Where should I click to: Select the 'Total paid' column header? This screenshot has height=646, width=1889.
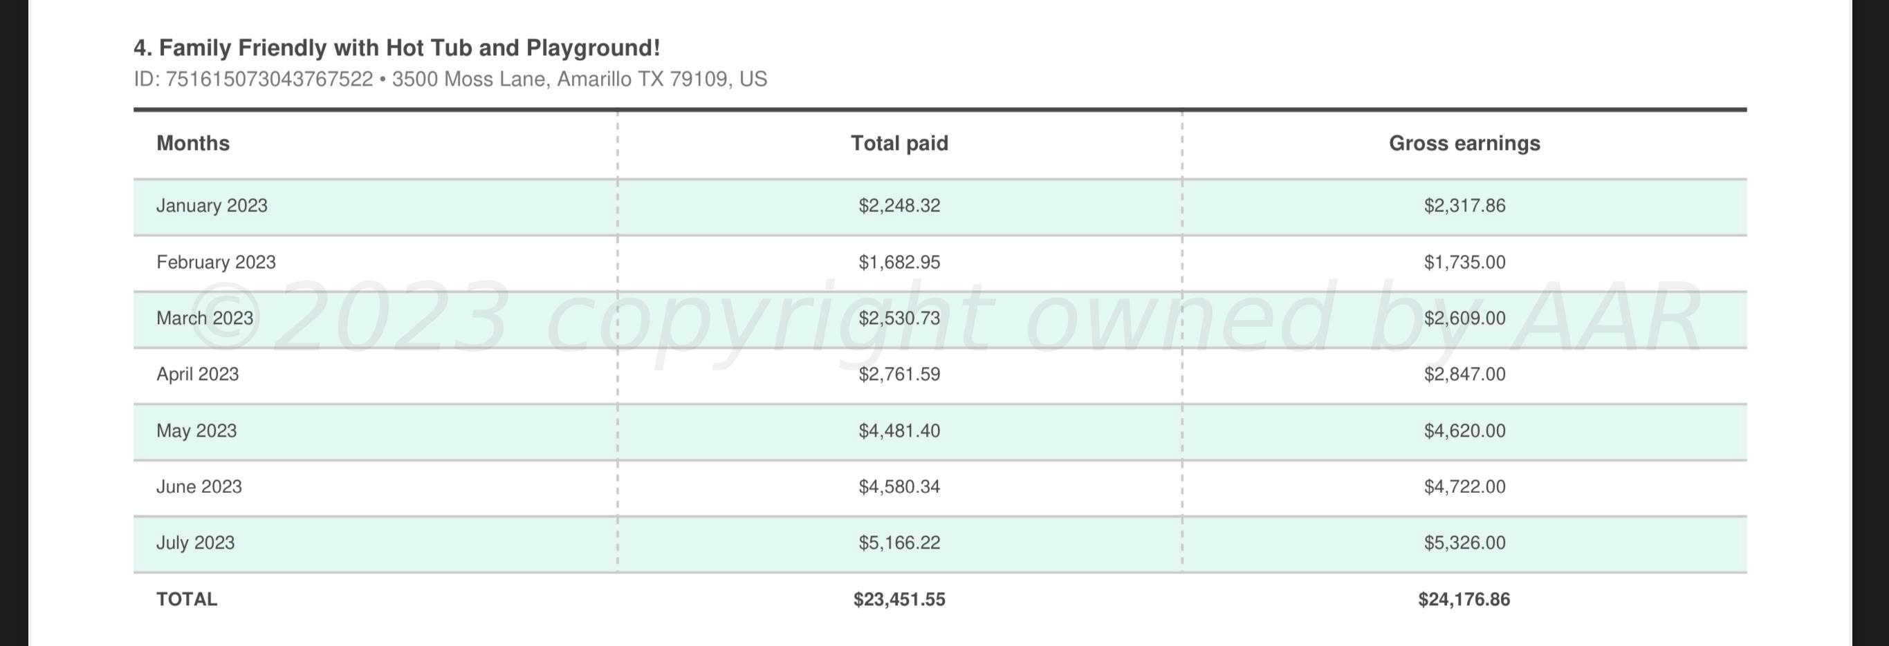(x=899, y=144)
